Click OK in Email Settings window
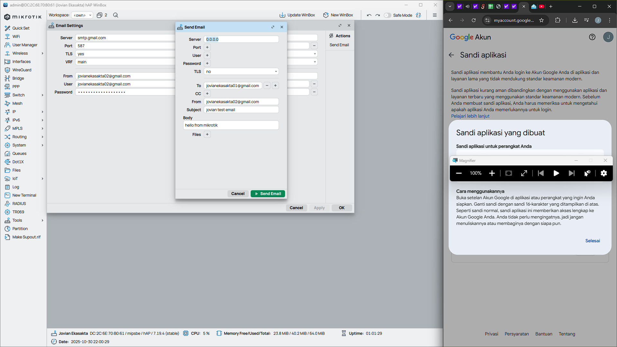The image size is (617, 347). 342,208
